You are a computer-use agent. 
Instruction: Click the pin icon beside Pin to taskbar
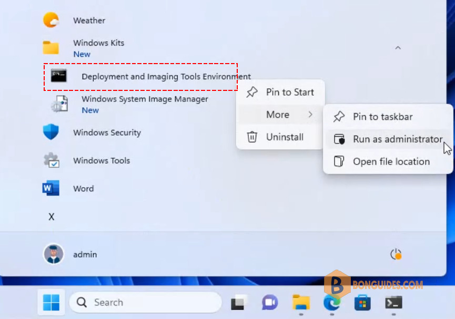point(339,117)
